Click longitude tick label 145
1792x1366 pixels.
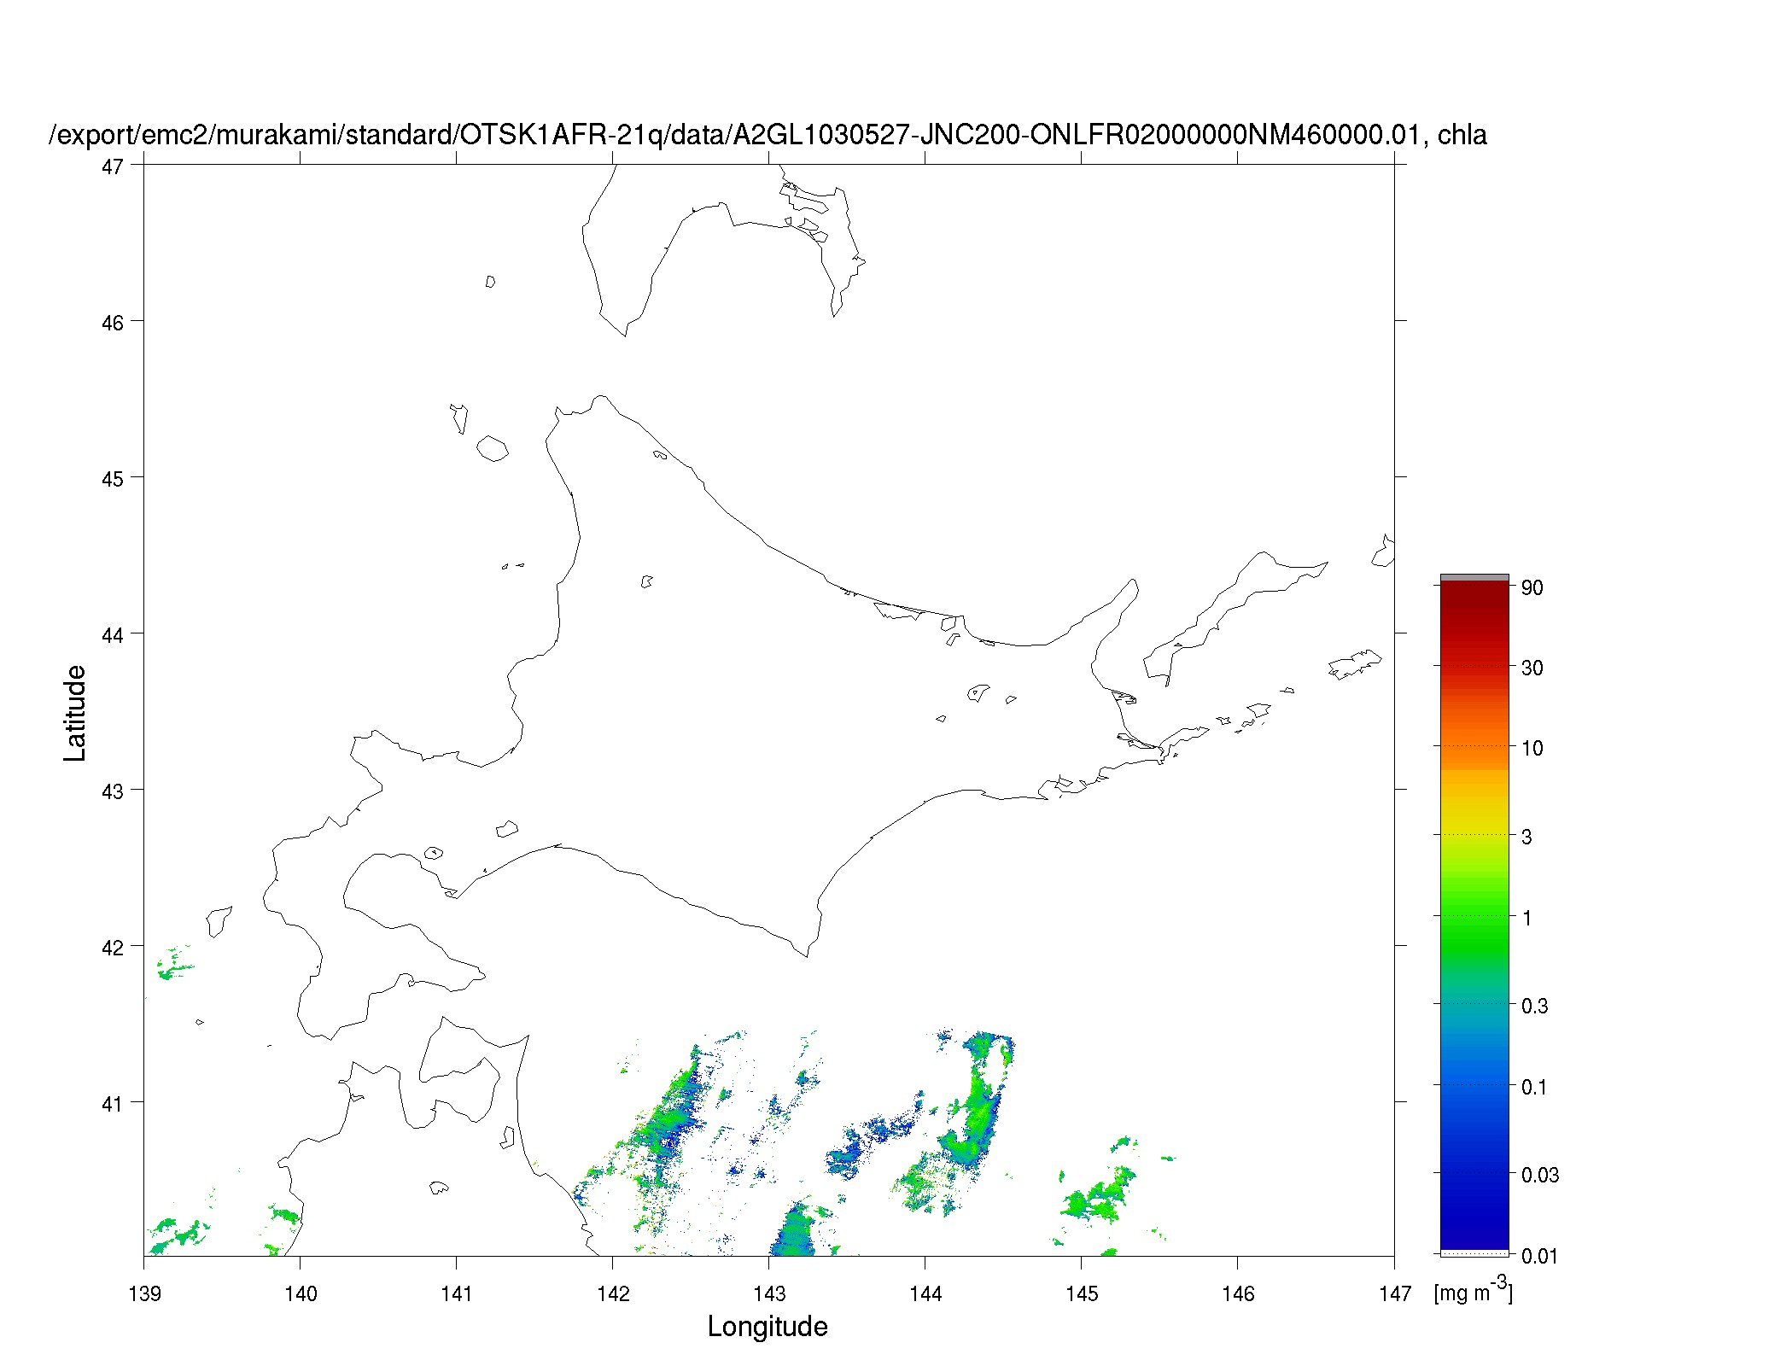click(1082, 1293)
